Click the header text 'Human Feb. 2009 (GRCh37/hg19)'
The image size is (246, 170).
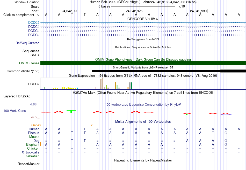pyautogui.click(x=115, y=2)
